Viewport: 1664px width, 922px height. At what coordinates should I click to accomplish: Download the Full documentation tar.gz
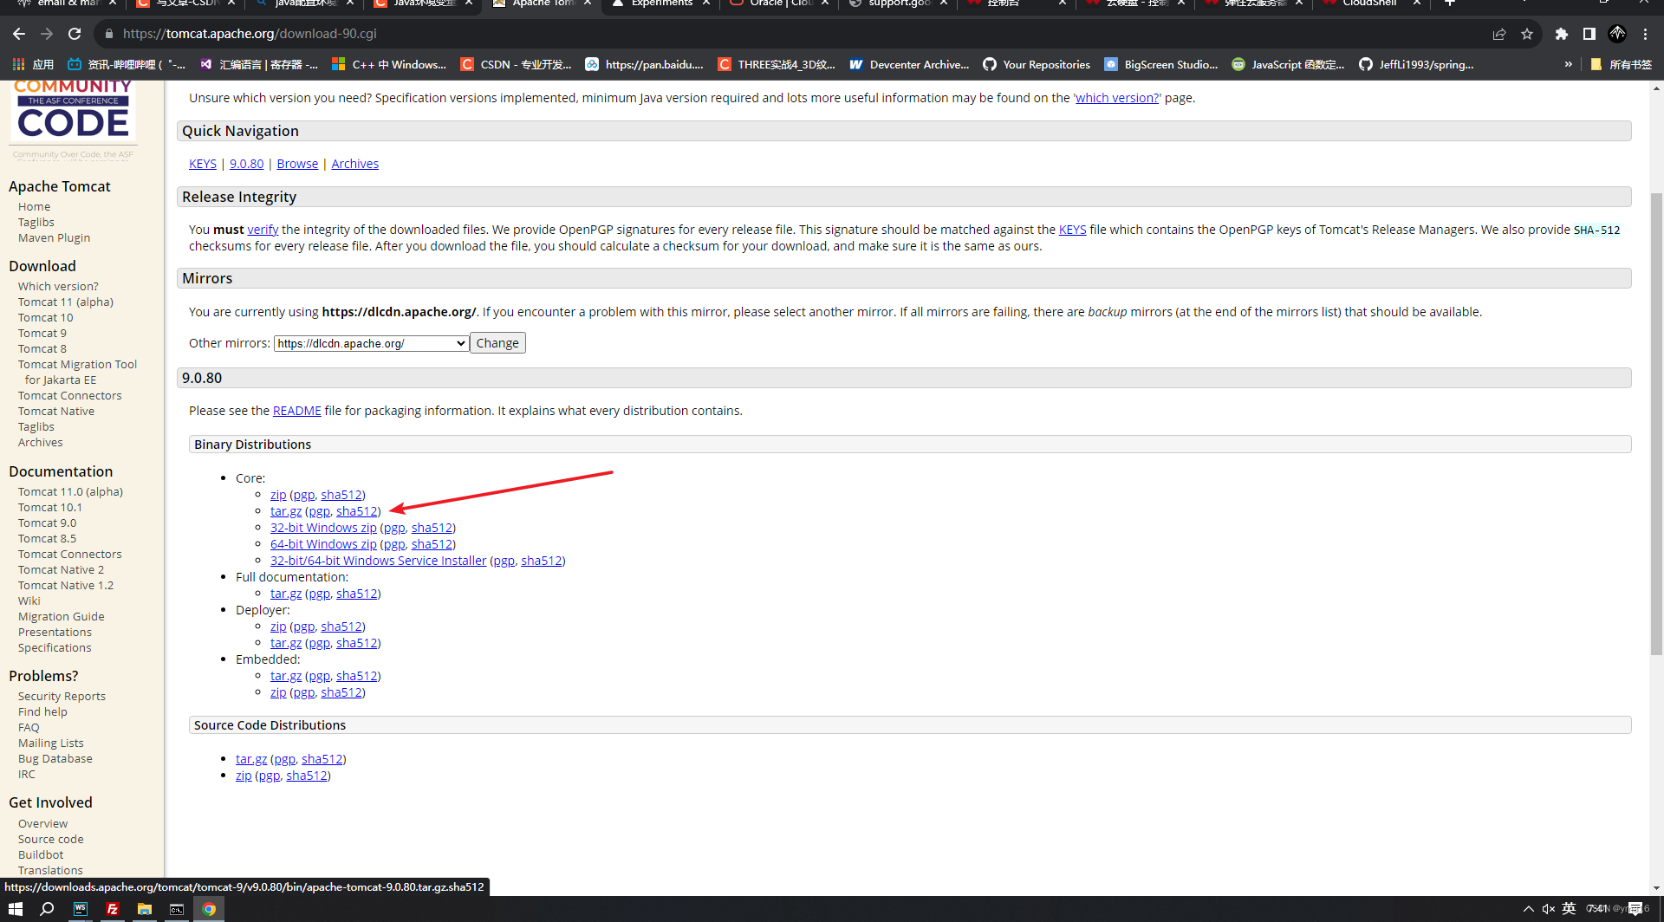click(x=286, y=594)
